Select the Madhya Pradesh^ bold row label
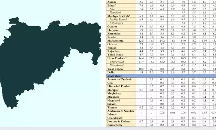This screenshot has width=216, height=130. tap(119, 16)
